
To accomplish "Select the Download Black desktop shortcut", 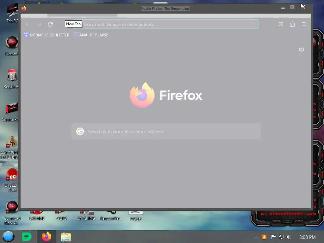I will (12, 213).
